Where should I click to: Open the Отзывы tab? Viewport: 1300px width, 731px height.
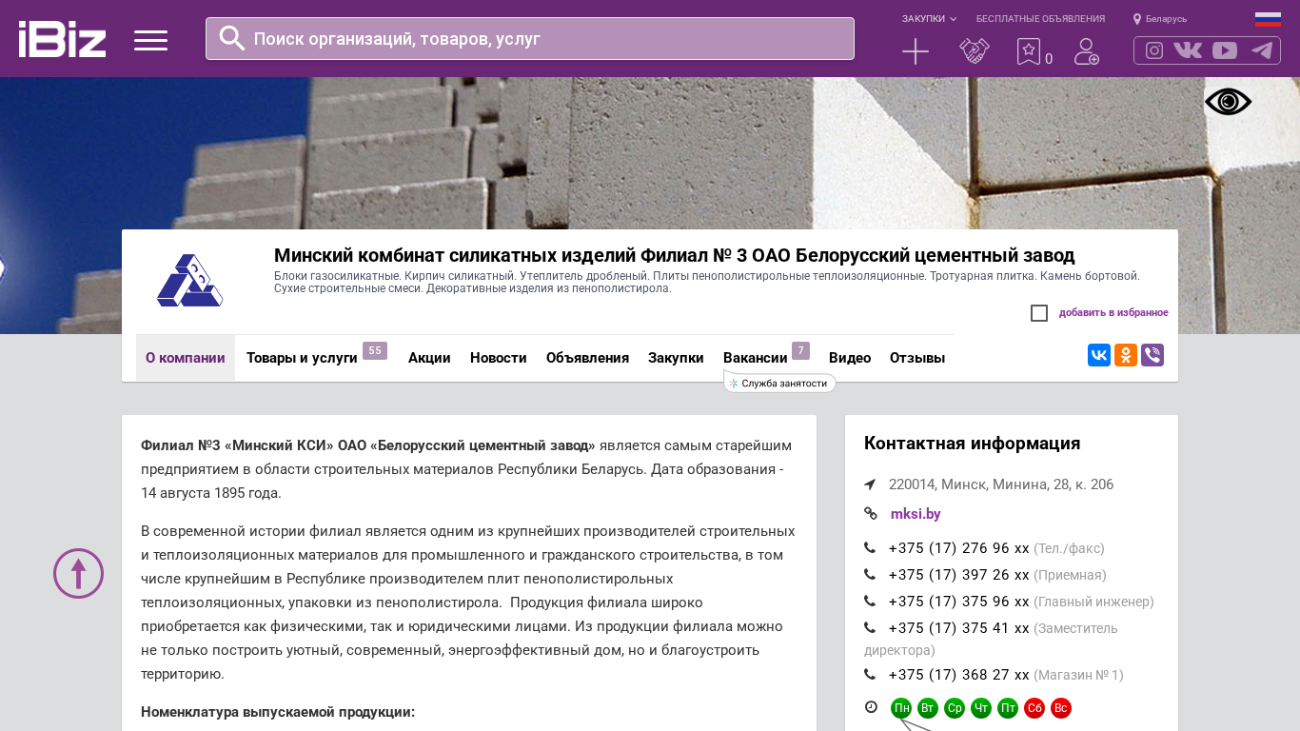(917, 358)
